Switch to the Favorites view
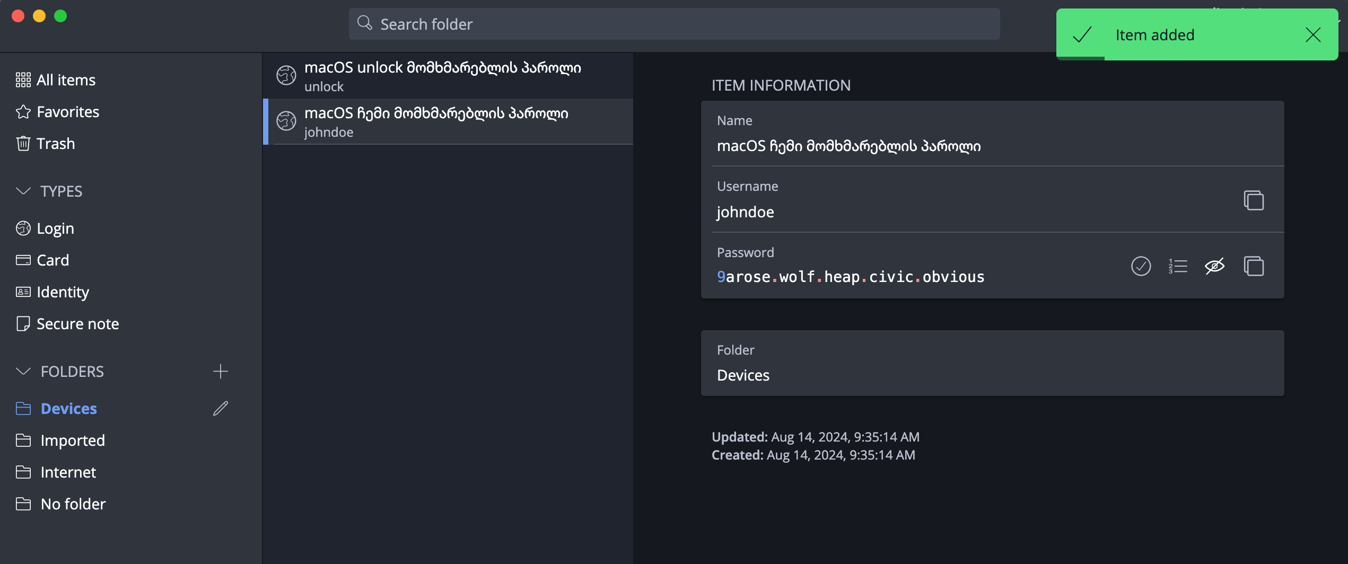The height and width of the screenshot is (564, 1348). click(67, 111)
